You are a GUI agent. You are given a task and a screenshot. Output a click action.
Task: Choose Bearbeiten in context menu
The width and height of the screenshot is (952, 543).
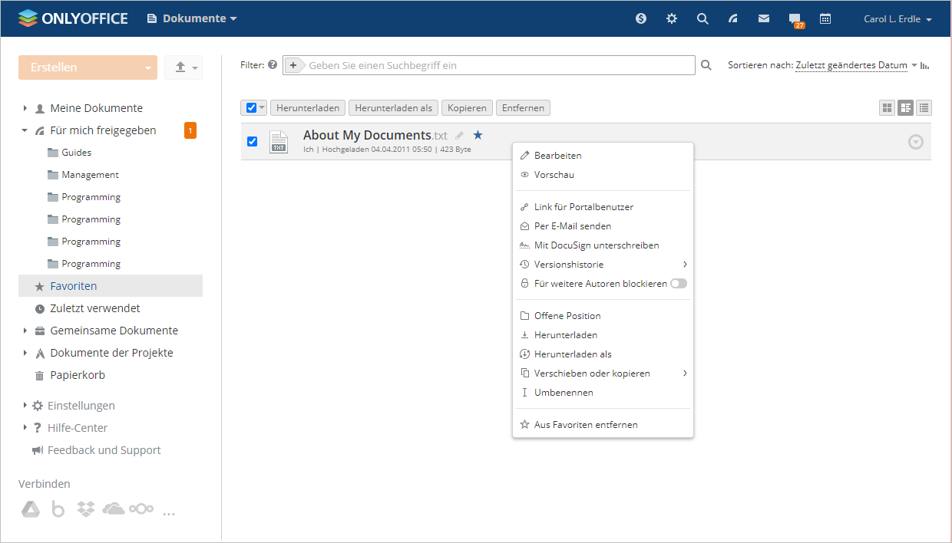click(x=603, y=156)
